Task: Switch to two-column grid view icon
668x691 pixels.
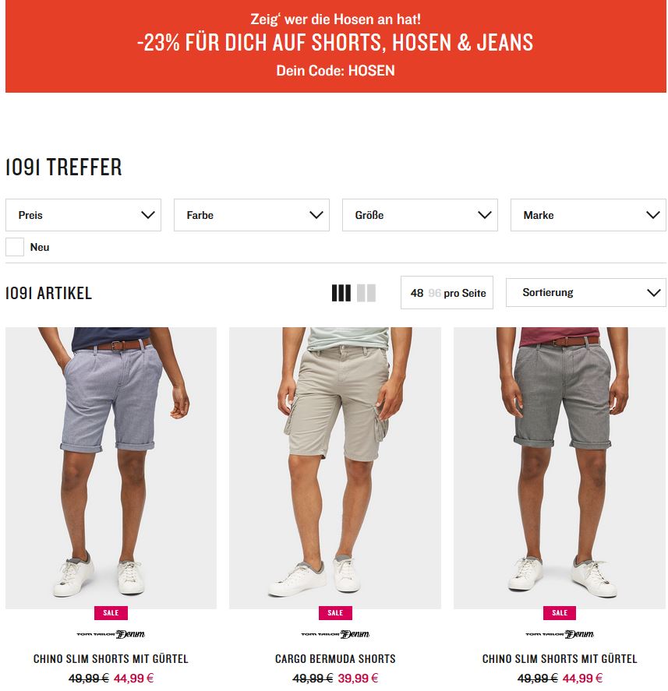Action: (366, 293)
